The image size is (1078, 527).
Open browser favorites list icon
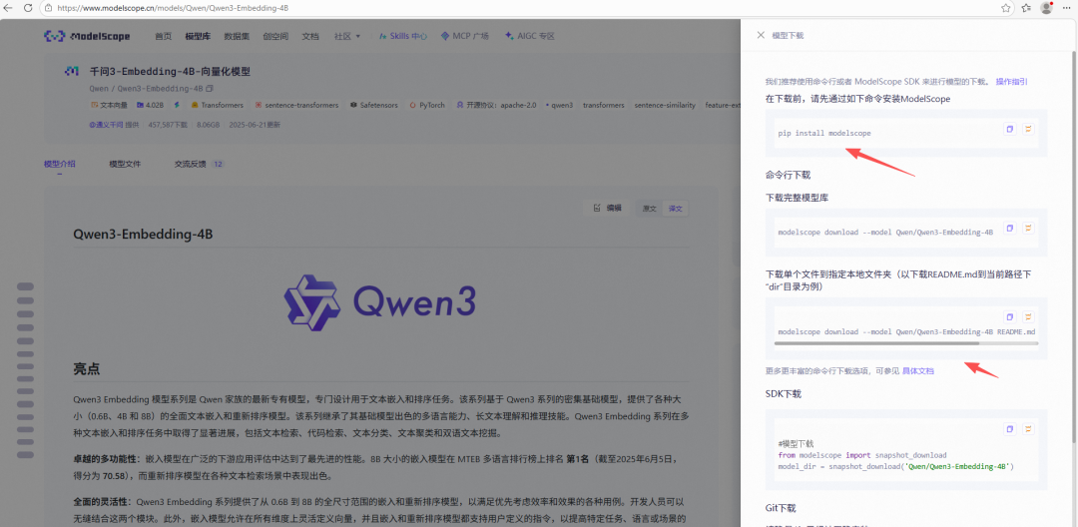pos(1026,8)
